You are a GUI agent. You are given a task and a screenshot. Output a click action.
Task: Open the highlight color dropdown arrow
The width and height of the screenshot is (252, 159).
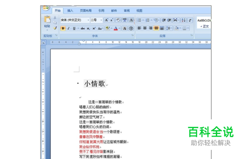111,28
